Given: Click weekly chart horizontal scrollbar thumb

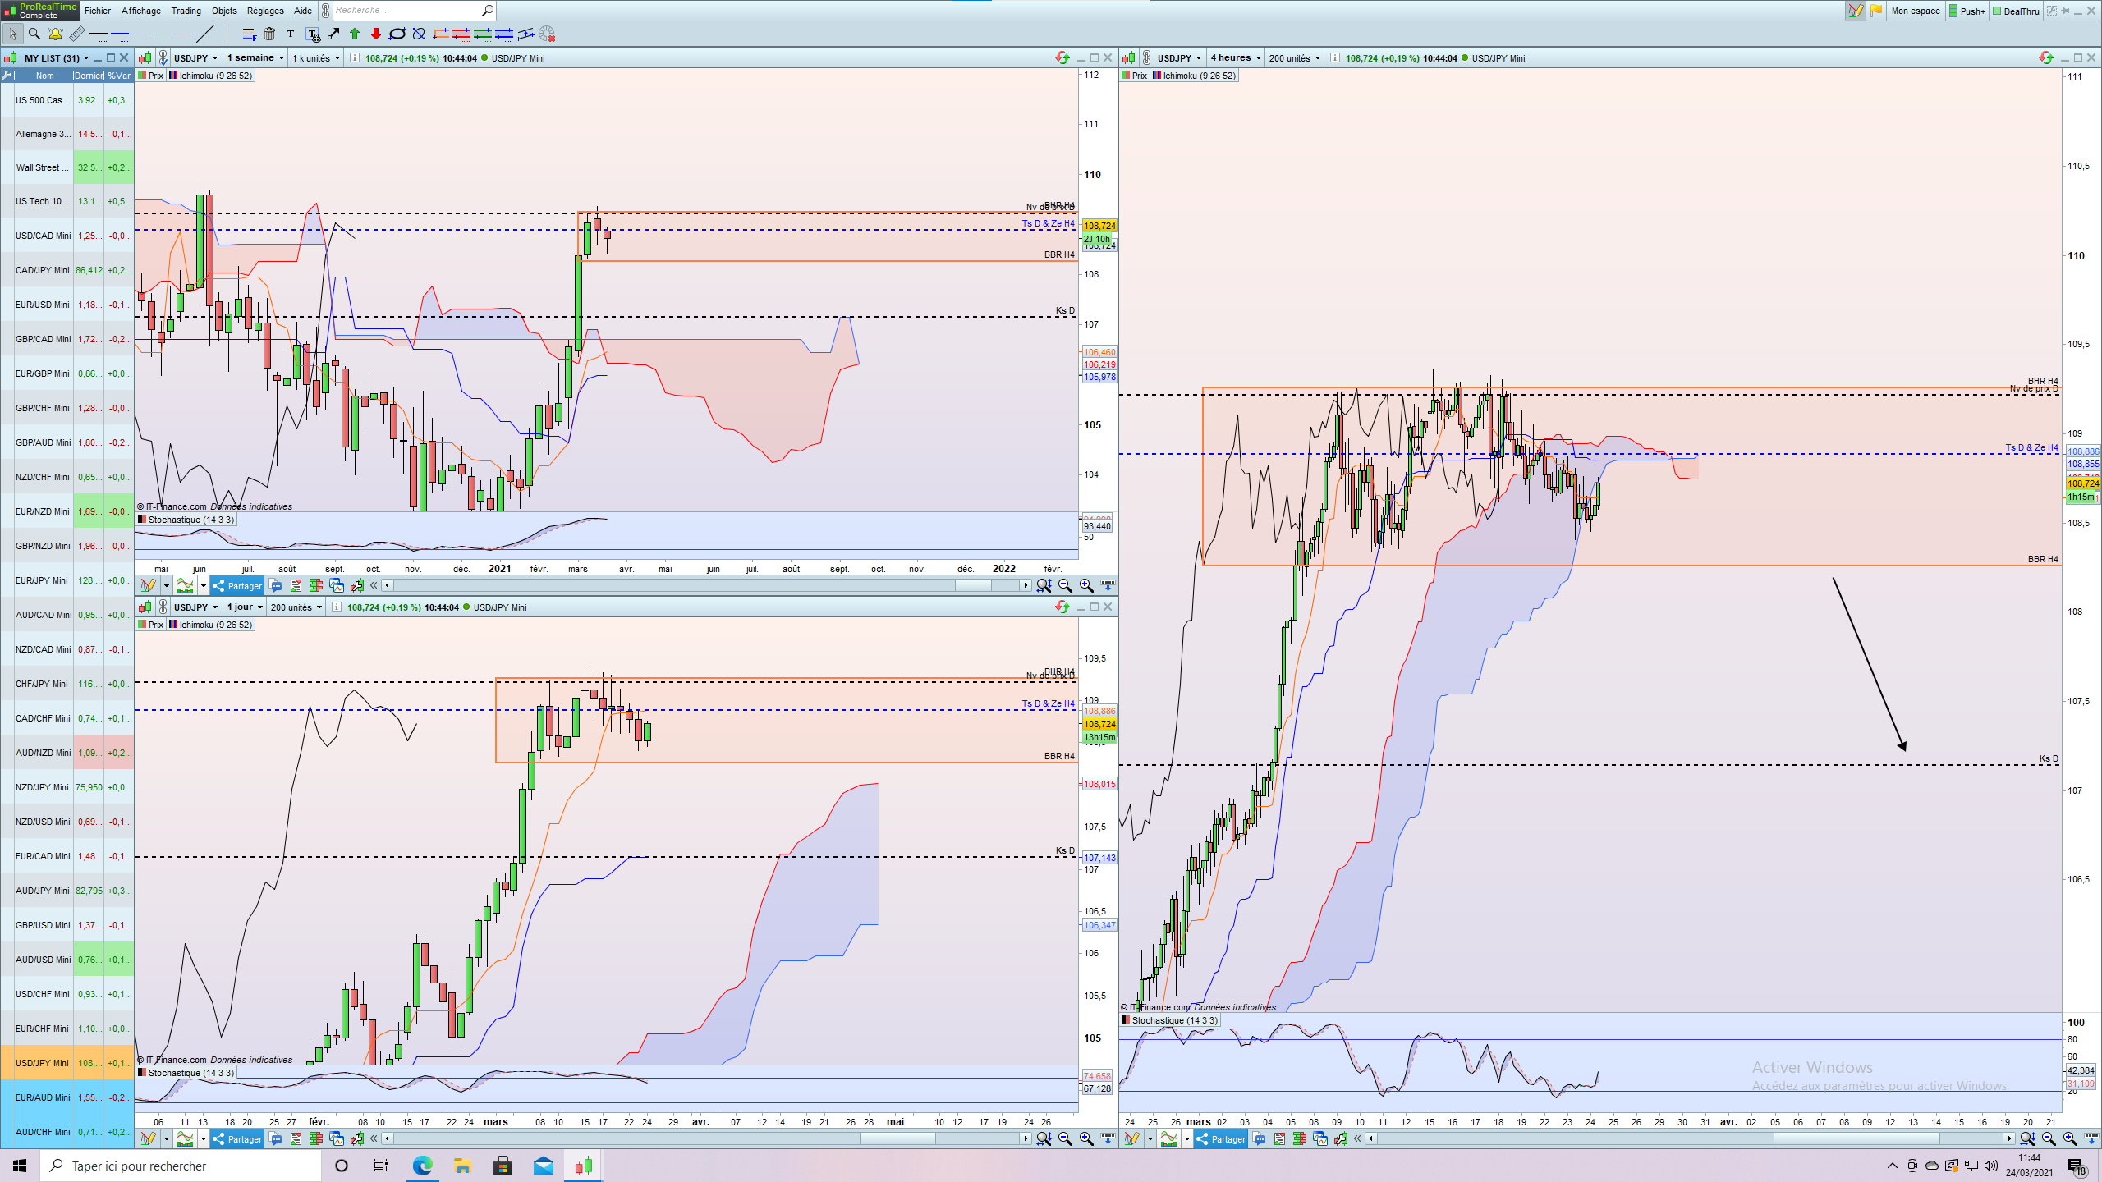Looking at the screenshot, I should (x=974, y=585).
